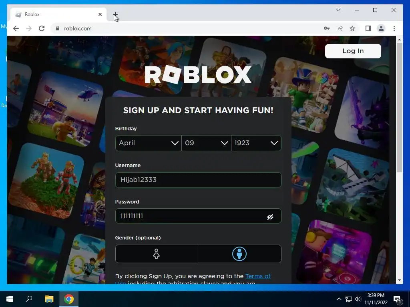Focus the Password input field
The width and height of the screenshot is (410, 307).
tap(198, 216)
